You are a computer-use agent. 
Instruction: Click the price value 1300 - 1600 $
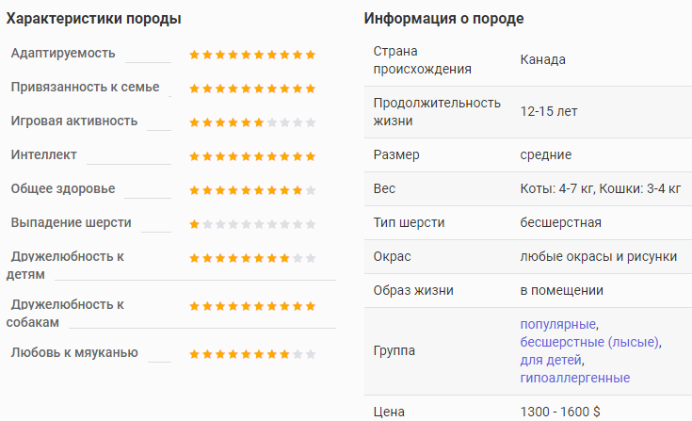pyautogui.click(x=560, y=412)
